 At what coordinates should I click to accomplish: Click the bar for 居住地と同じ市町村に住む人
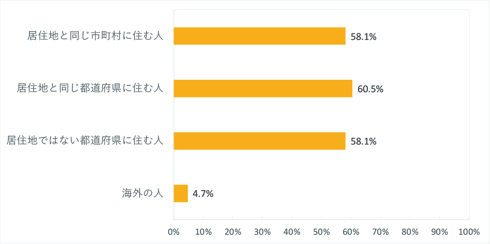point(259,36)
